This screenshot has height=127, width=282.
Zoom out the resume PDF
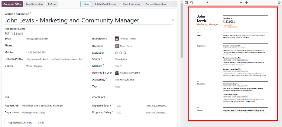click(x=241, y=2)
